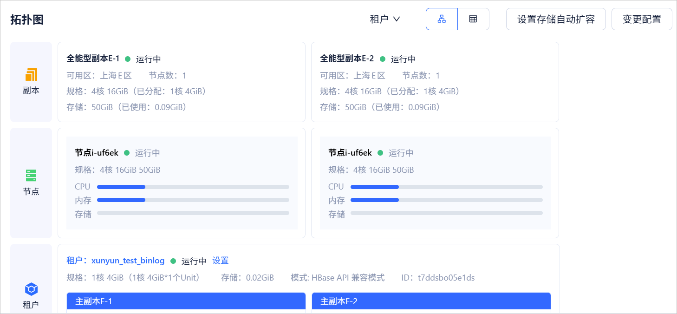Click green status dot of 全能型副本E-1

tap(128, 59)
